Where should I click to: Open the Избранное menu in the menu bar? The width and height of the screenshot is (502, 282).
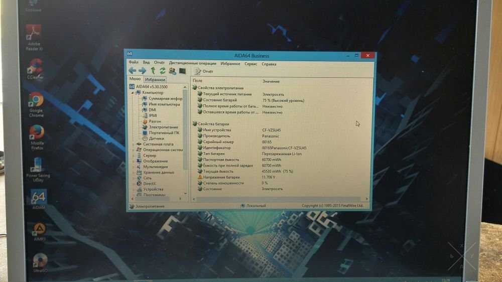pos(230,64)
